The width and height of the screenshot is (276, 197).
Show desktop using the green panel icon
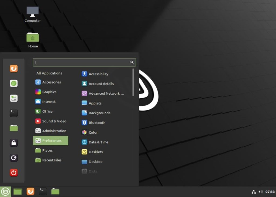coord(18,192)
